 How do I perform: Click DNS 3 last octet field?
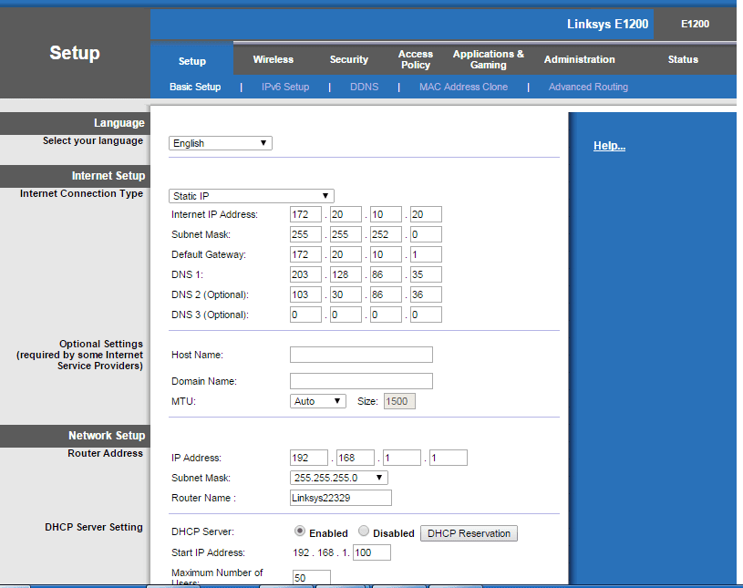[x=426, y=315]
